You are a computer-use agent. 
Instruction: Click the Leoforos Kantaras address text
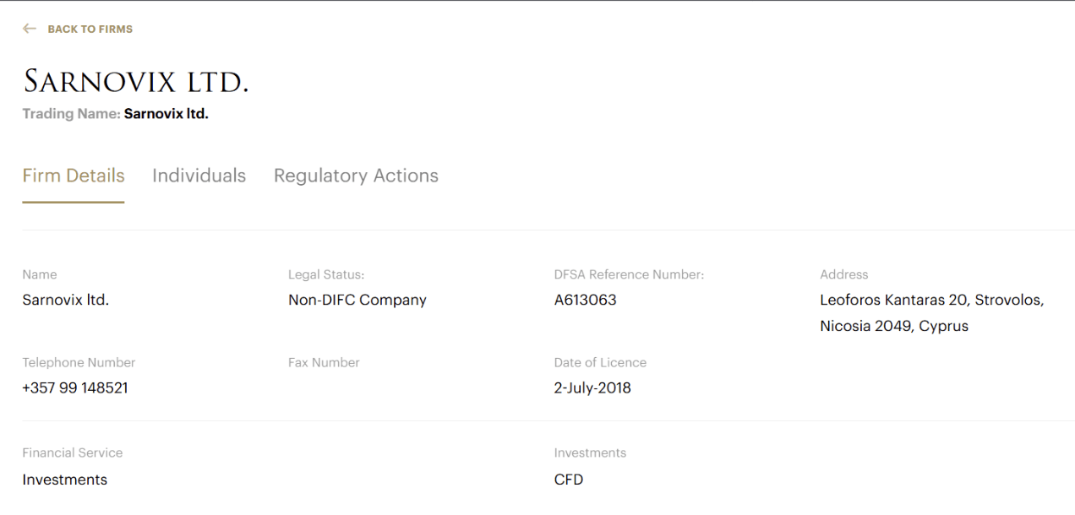(x=931, y=300)
